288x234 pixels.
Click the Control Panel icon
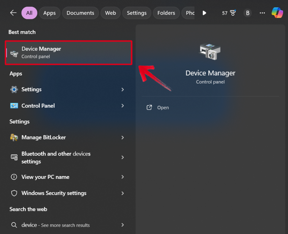tap(14, 106)
